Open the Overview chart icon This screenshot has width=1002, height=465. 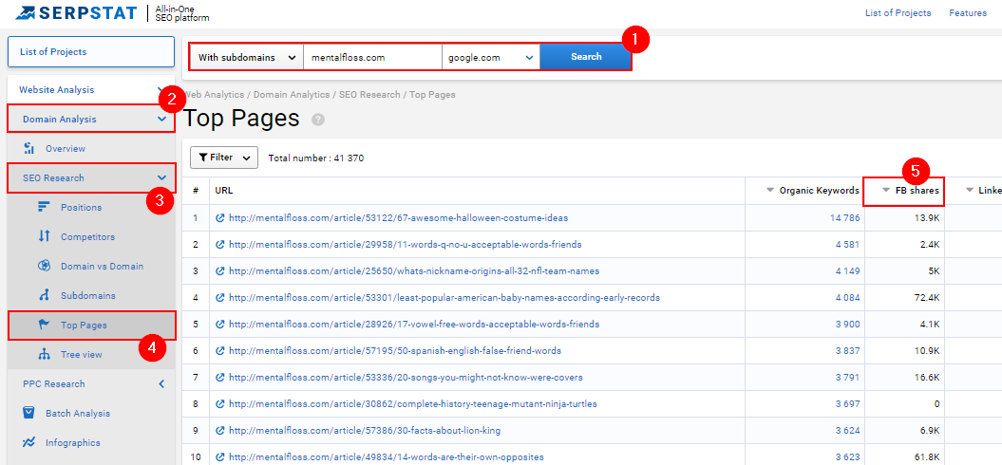coord(28,149)
